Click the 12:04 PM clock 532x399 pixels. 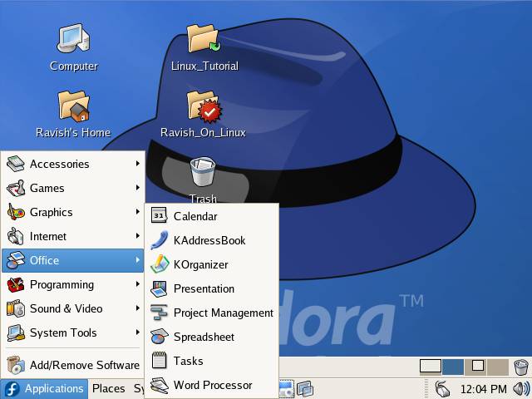click(483, 388)
